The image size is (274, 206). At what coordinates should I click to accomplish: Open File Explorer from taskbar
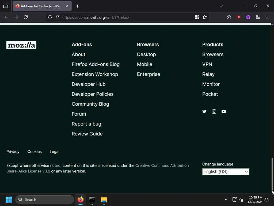pyautogui.click(x=104, y=200)
